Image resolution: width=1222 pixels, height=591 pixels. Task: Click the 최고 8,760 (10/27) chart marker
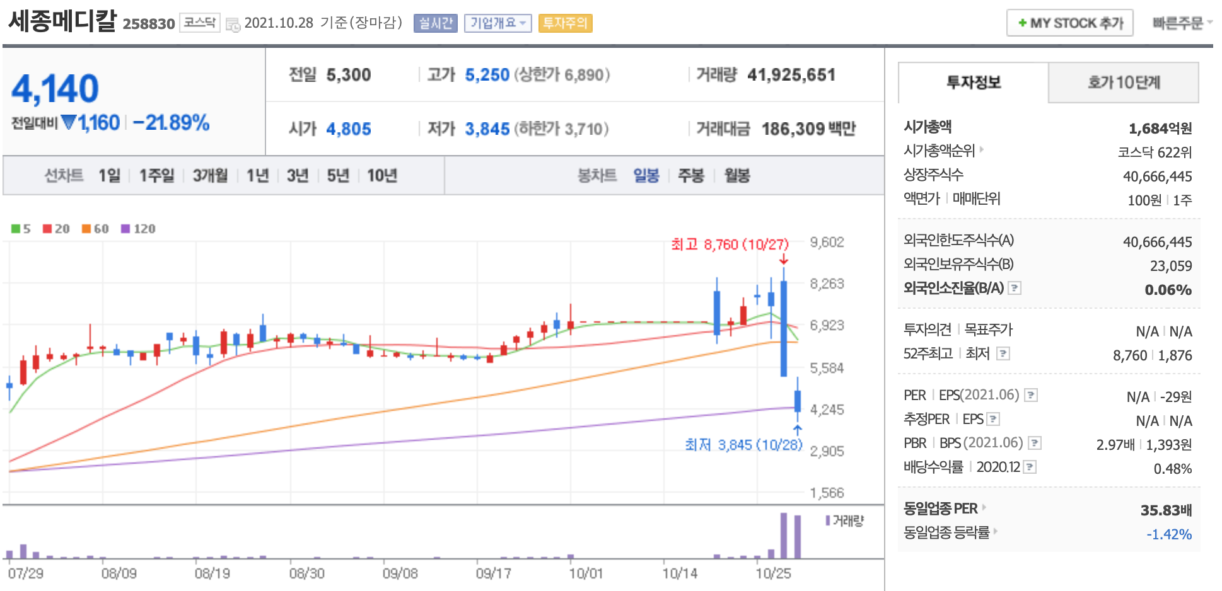coord(730,244)
